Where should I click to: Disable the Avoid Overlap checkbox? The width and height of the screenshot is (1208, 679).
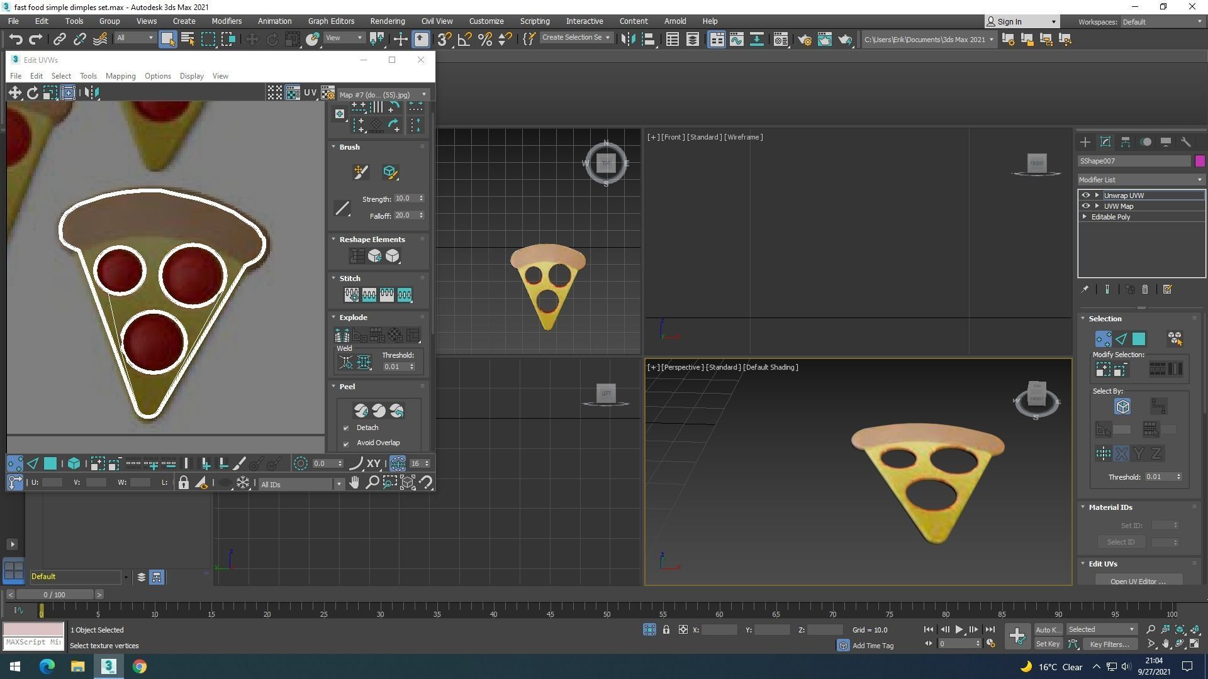[346, 443]
